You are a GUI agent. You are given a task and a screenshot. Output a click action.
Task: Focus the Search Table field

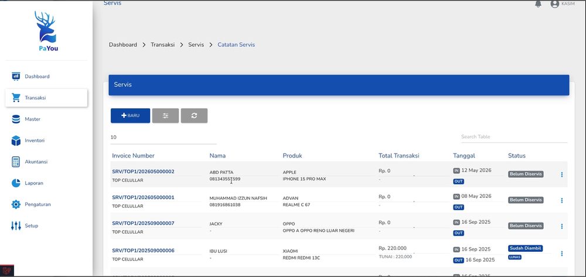tap(514, 136)
